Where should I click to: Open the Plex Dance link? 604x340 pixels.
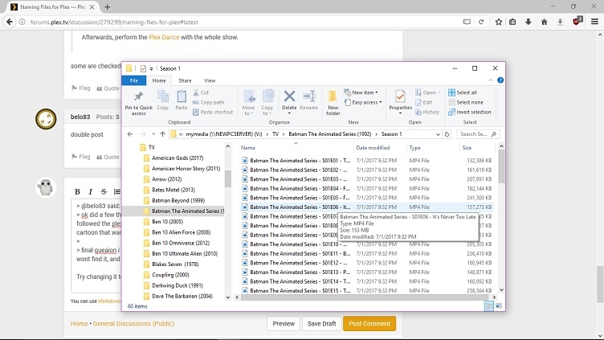(164, 37)
